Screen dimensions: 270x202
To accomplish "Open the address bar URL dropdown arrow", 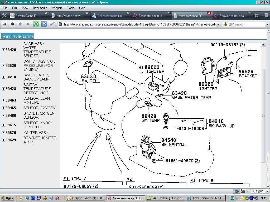I will pyautogui.click(x=218, y=24).
